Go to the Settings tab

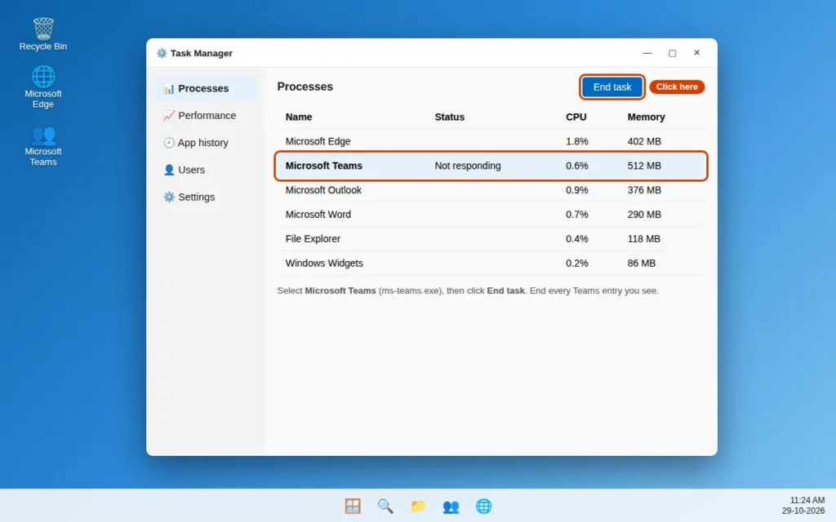pos(205,197)
